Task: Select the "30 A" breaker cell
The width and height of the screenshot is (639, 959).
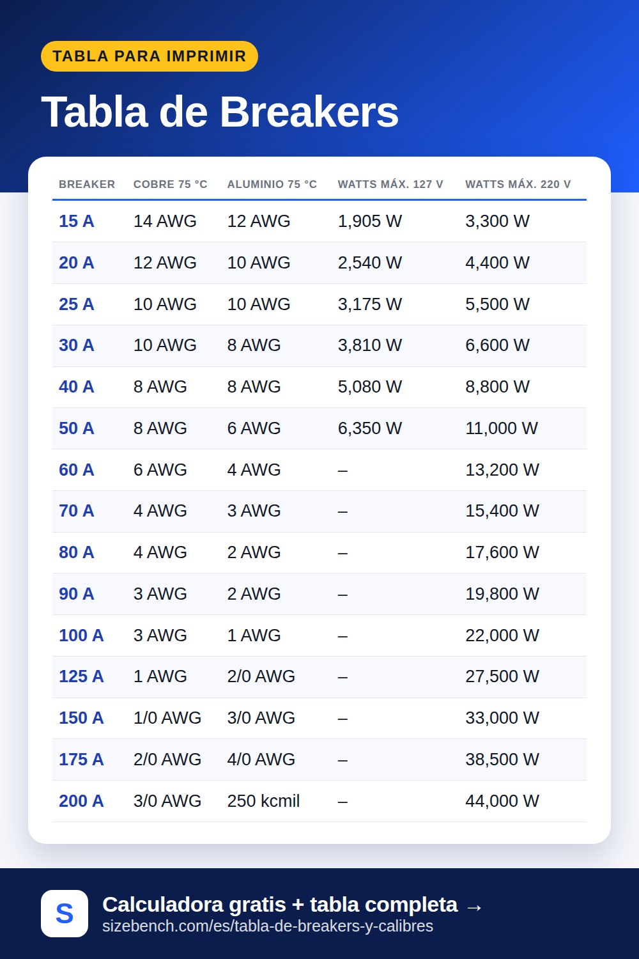Action: click(x=77, y=345)
